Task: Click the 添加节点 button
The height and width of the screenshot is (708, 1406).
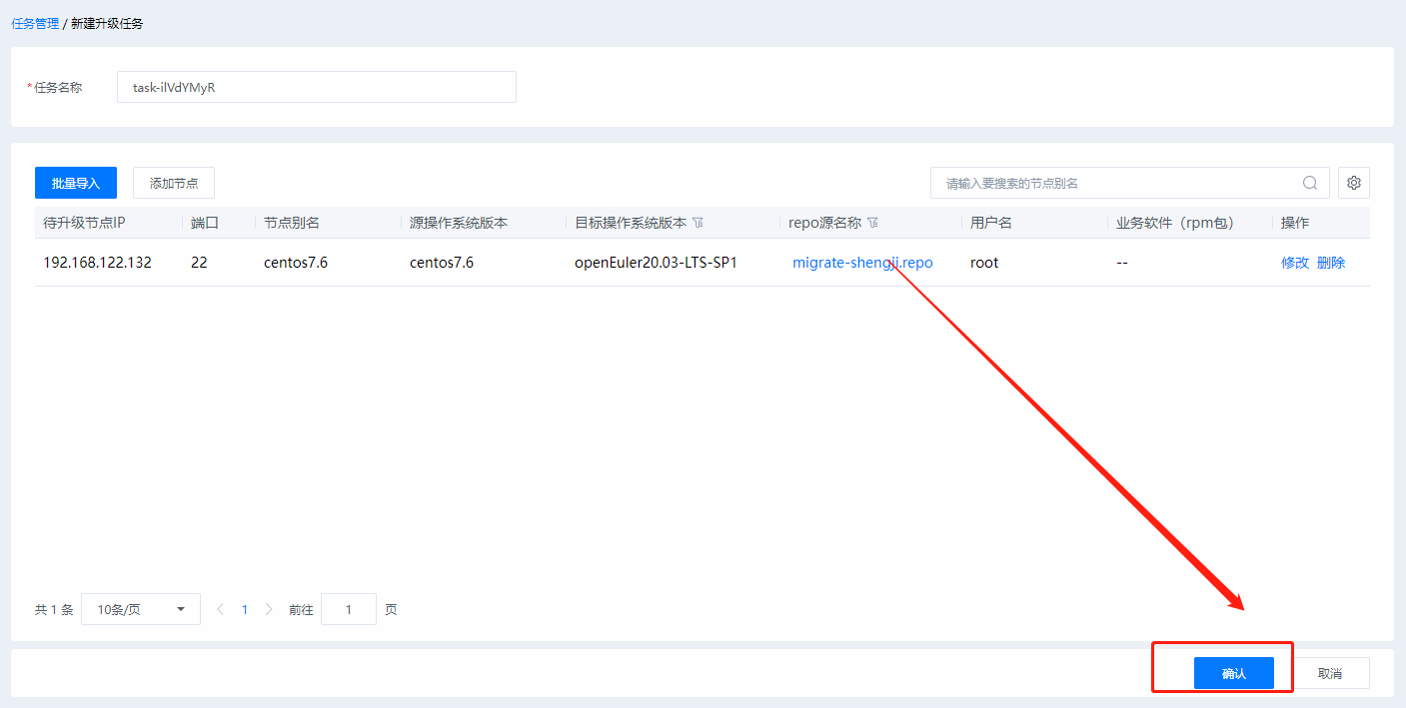Action: tap(174, 183)
